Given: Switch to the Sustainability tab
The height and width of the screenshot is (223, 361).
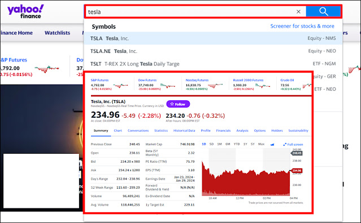Looking at the screenshot, I should (x=298, y=131).
